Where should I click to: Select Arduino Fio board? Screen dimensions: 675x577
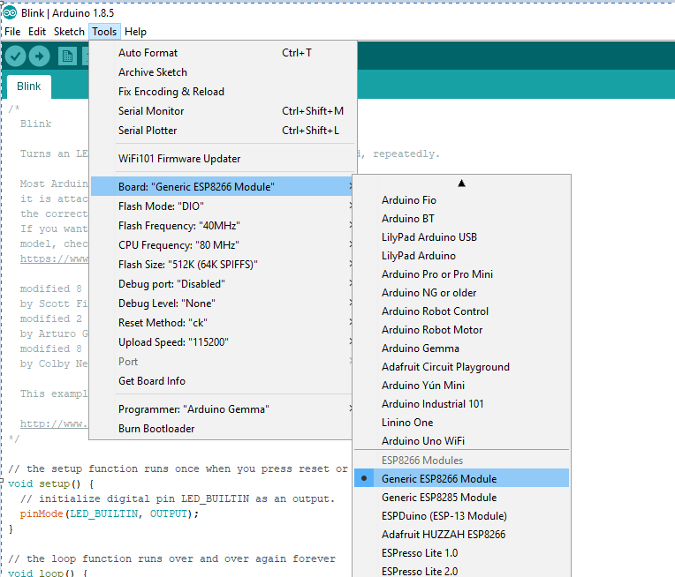tap(461, 200)
